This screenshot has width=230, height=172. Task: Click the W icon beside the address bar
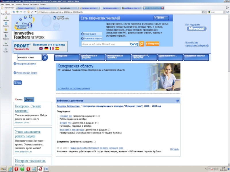tap(35, 12)
